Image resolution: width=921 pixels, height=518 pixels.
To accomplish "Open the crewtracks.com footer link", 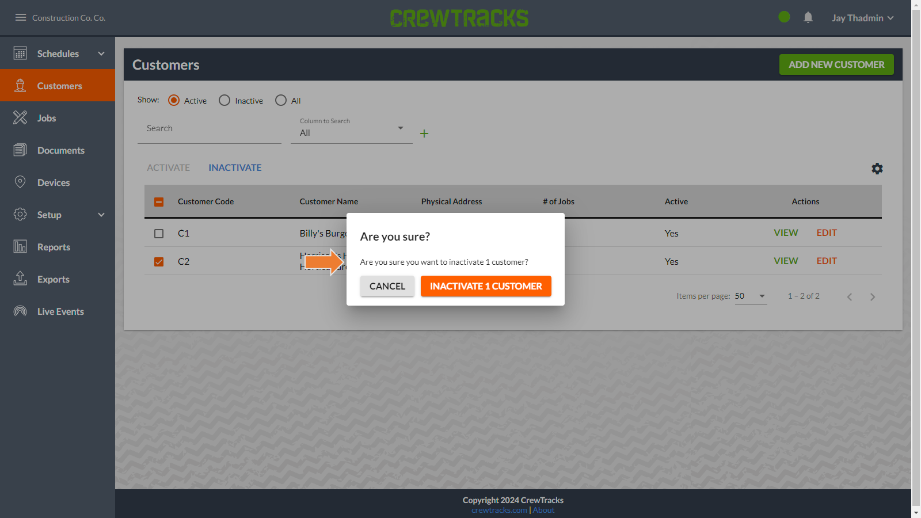I will pyautogui.click(x=499, y=510).
